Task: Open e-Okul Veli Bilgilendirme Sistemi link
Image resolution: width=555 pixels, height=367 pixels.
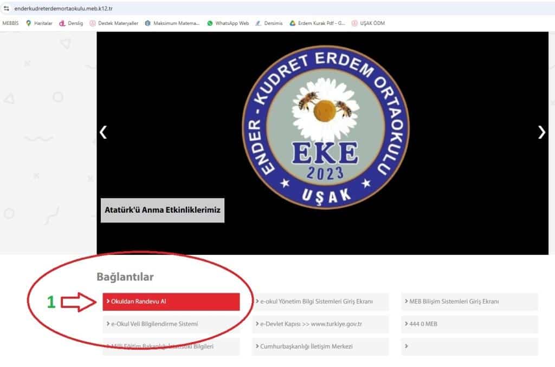Action: point(171,324)
